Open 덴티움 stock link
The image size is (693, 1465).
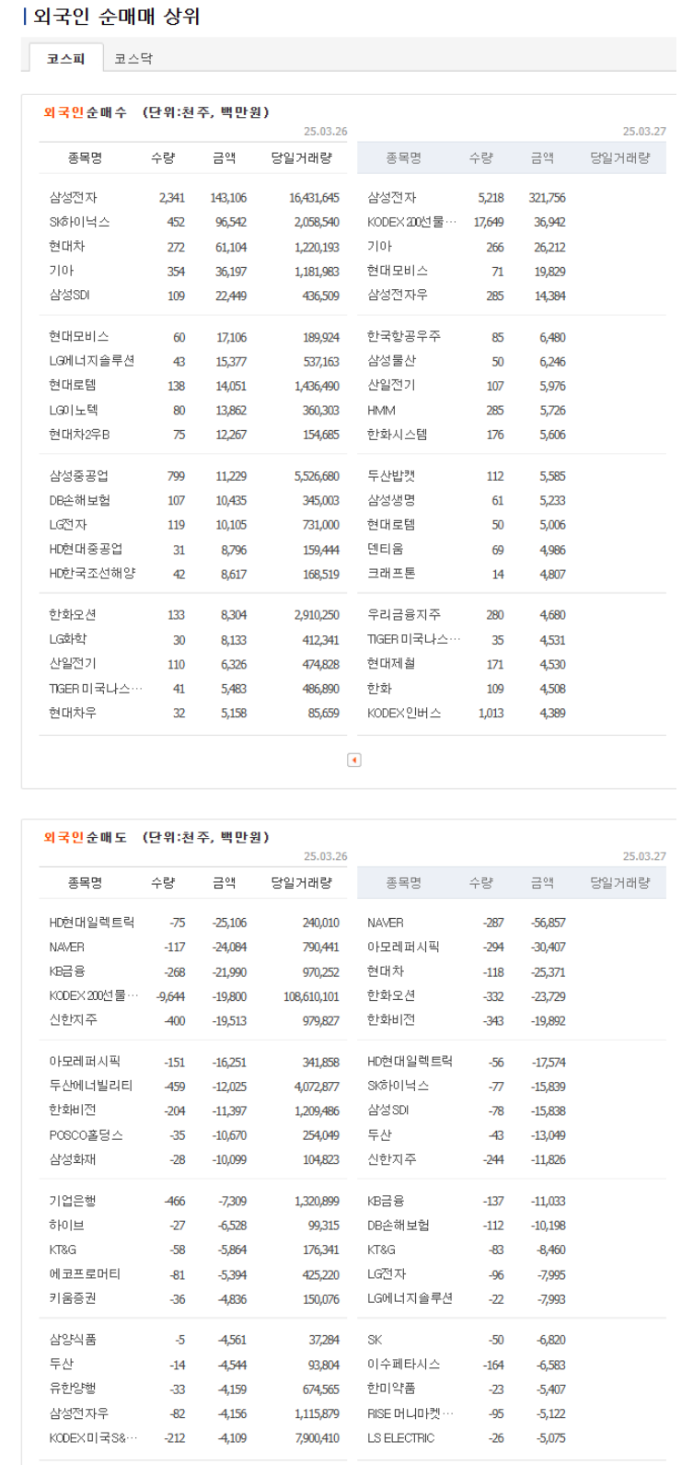point(385,549)
